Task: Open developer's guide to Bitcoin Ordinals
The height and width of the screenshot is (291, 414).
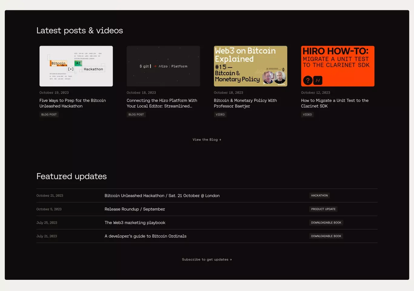Action: tap(145, 236)
